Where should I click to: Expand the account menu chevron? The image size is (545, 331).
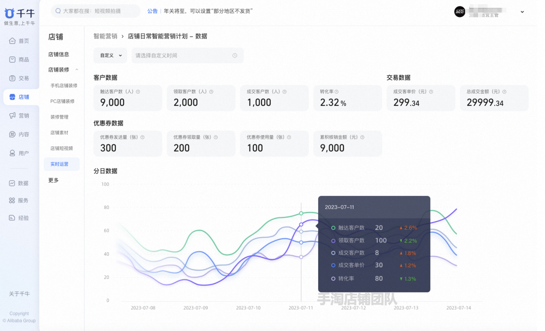(522, 12)
